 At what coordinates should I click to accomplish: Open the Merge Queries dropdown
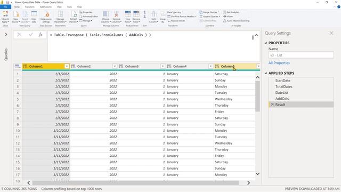(x=209, y=12)
